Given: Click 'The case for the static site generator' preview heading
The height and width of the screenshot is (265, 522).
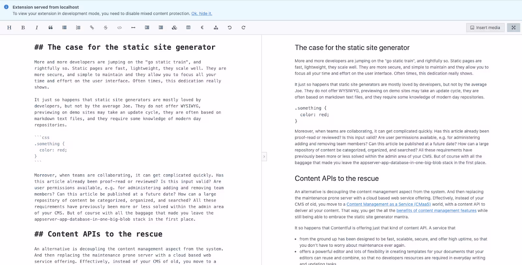Looking at the screenshot, I should point(352,48).
